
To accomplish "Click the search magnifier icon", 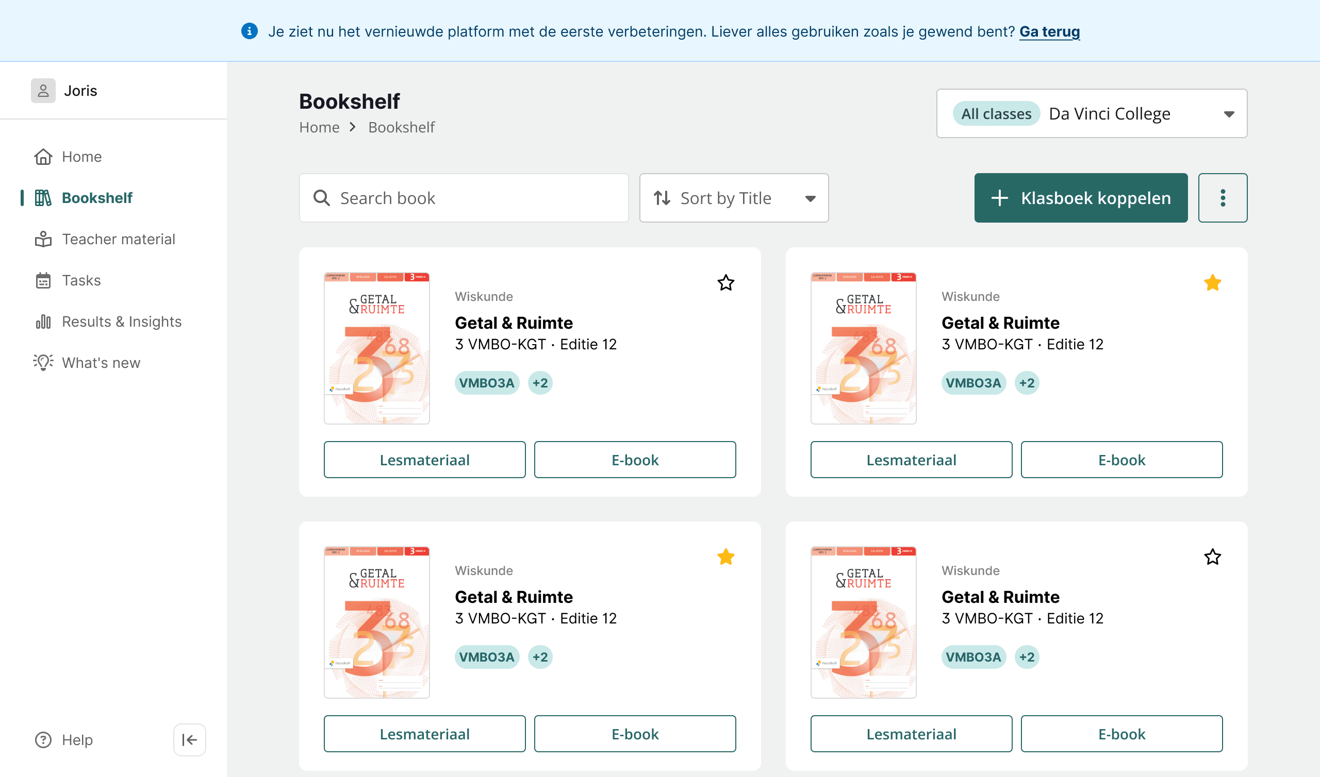I will [x=321, y=198].
